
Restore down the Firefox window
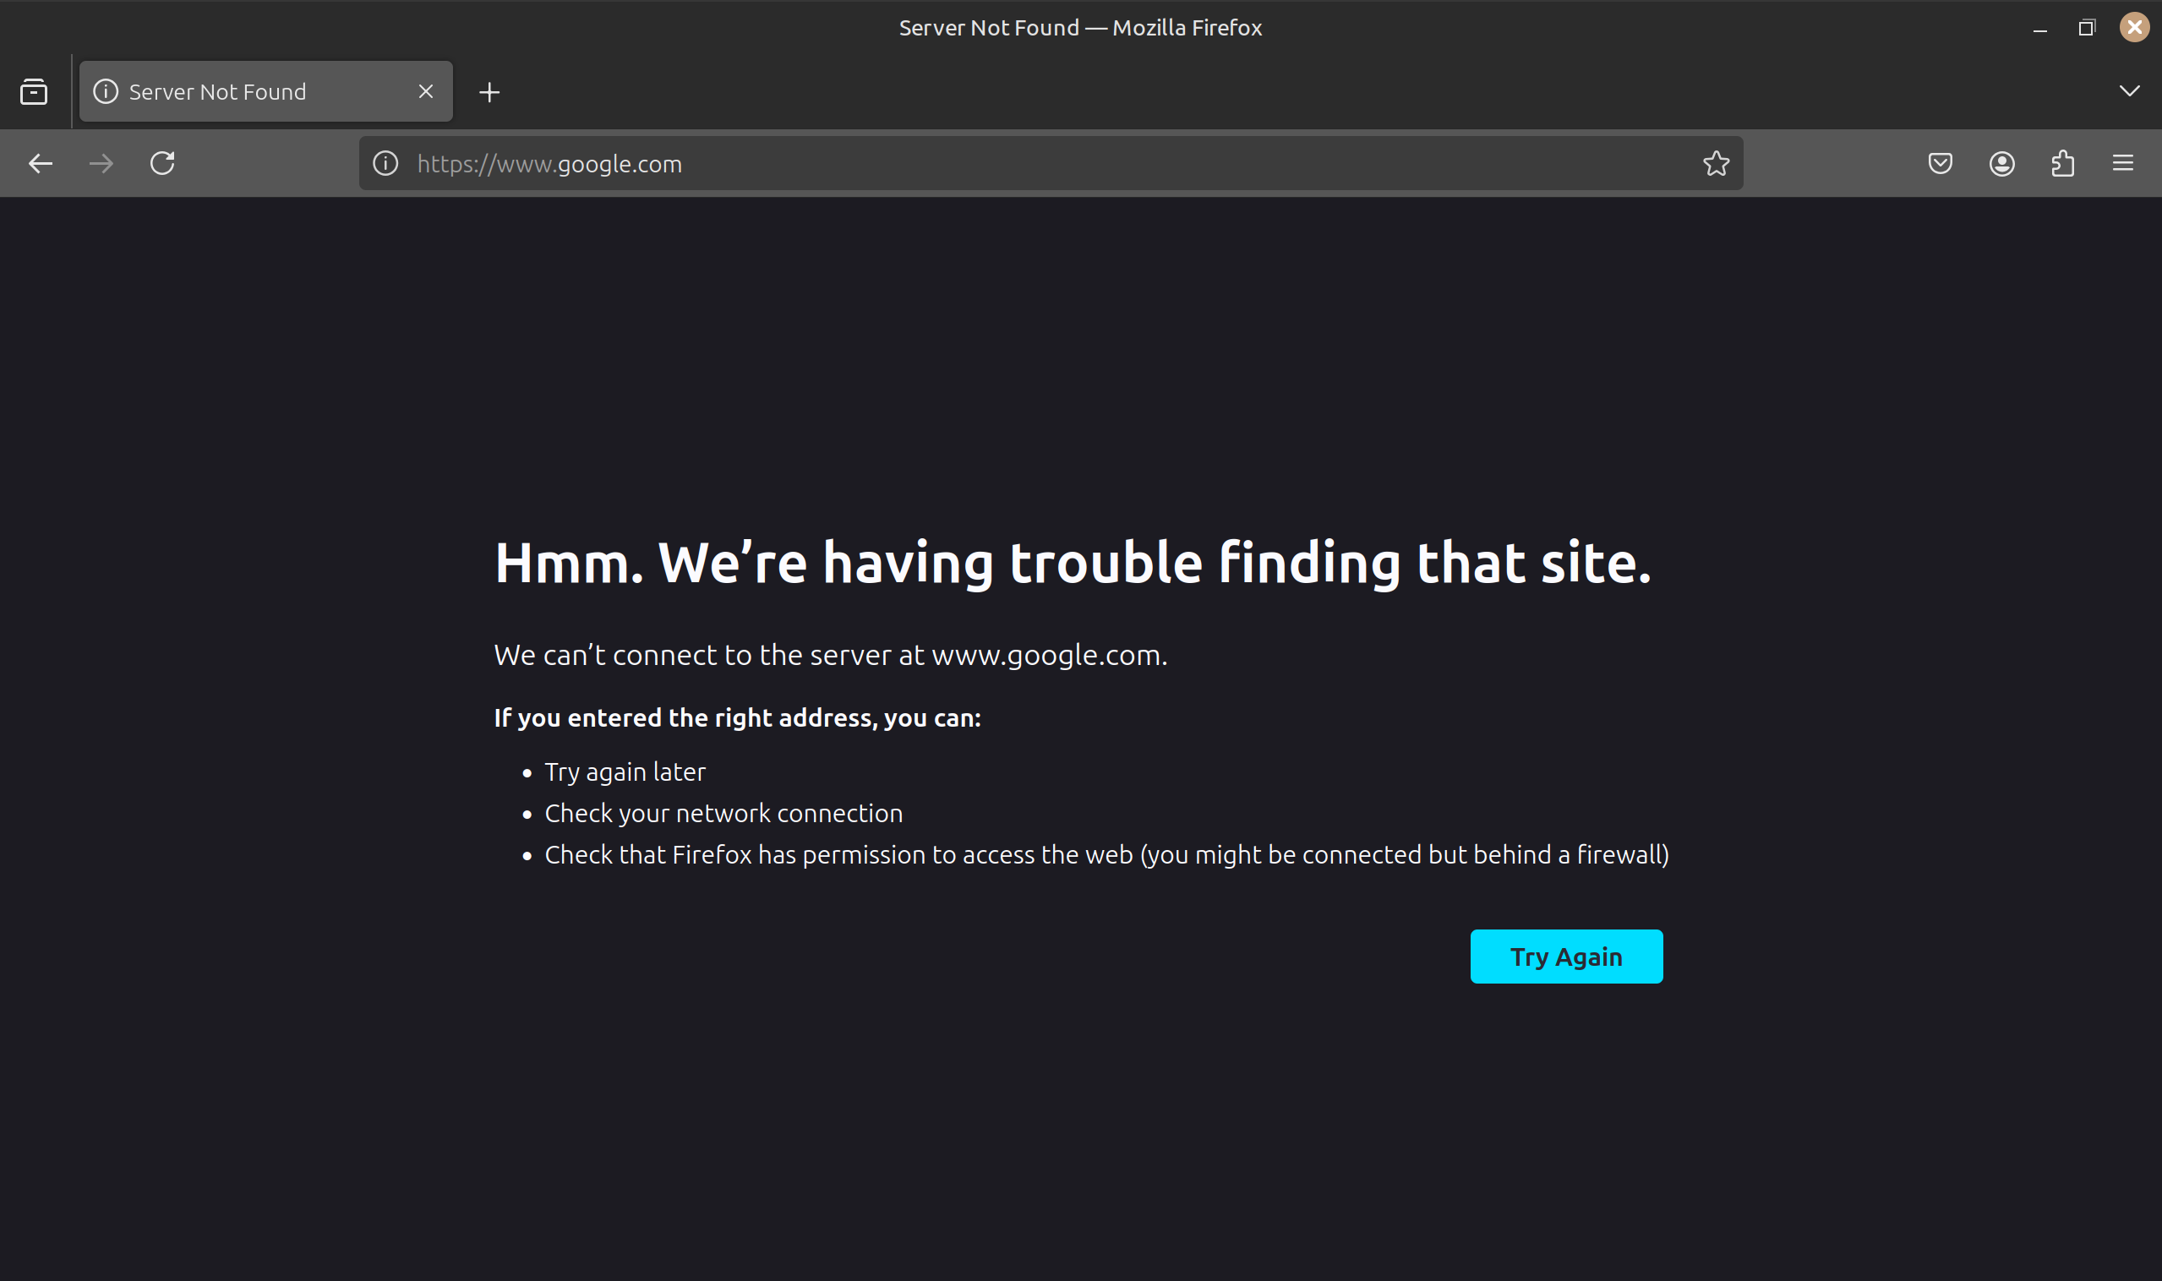pyautogui.click(x=2087, y=28)
